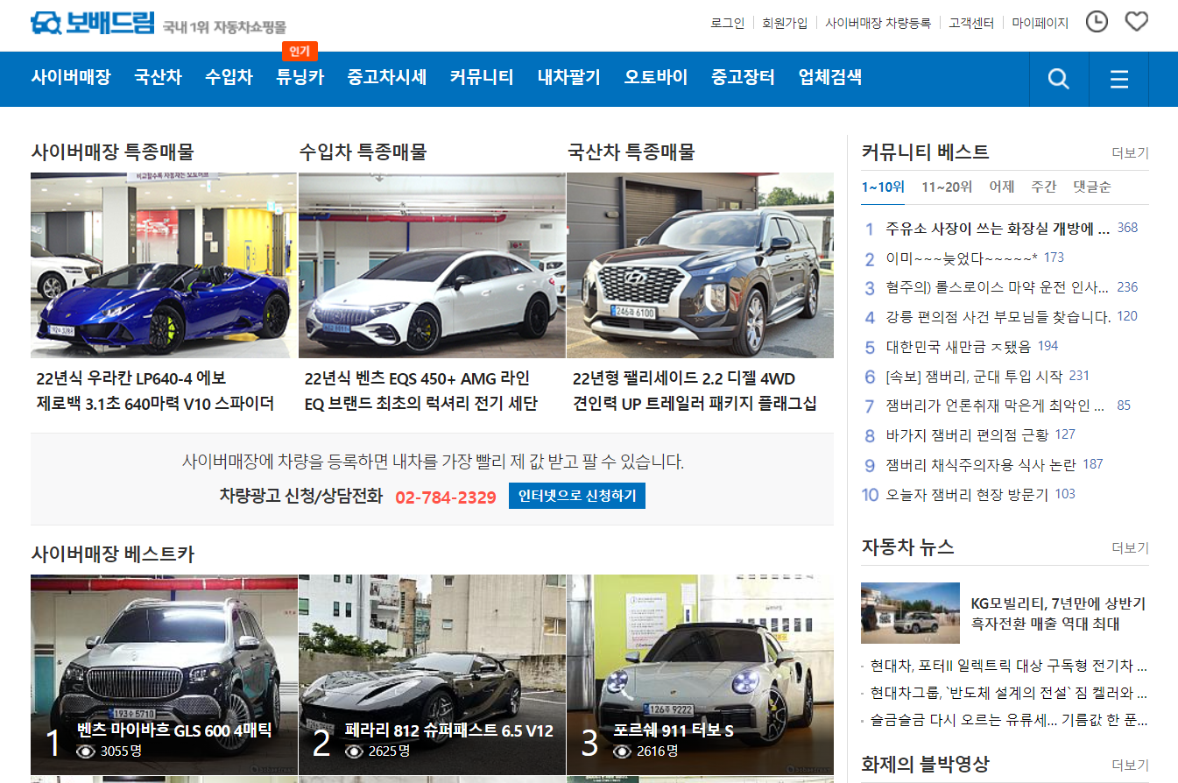Open the Palisade thumbnail

tap(700, 265)
